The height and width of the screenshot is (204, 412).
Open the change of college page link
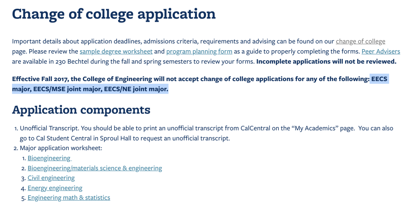coord(360,41)
